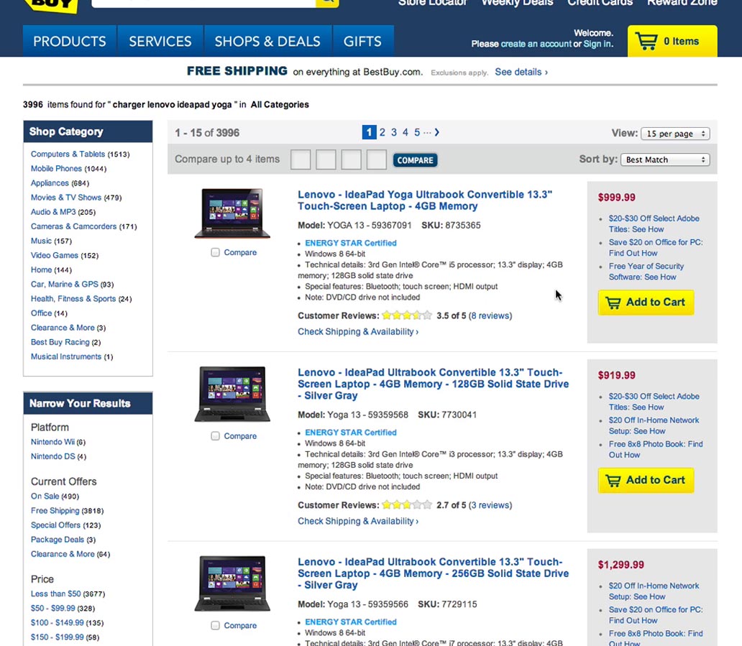
Task: Rate stars for Yoga 13 - 59359568
Action: 406,505
